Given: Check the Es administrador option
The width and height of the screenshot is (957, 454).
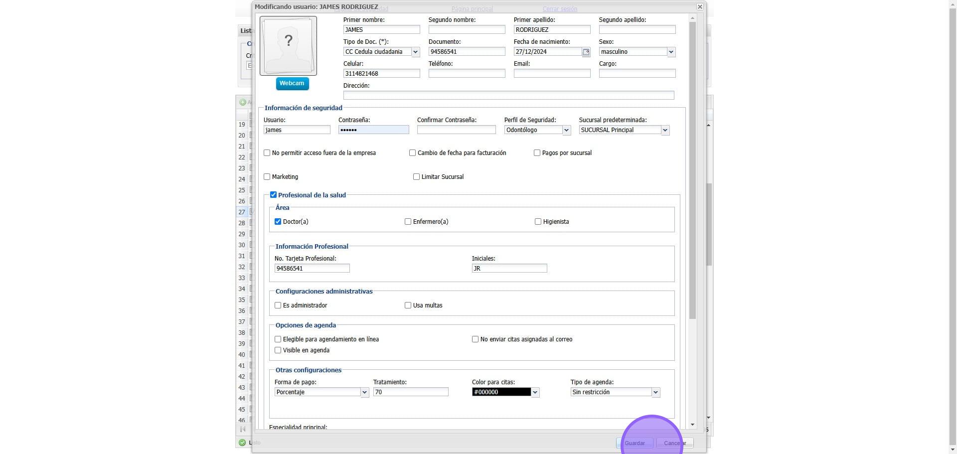Looking at the screenshot, I should (278, 305).
